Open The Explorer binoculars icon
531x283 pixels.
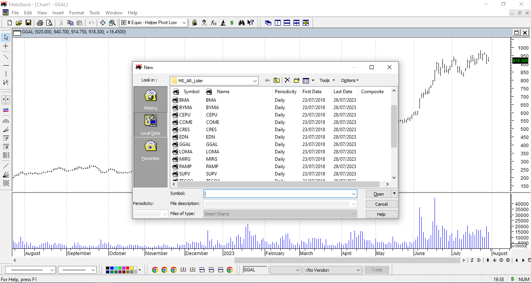click(x=241, y=23)
